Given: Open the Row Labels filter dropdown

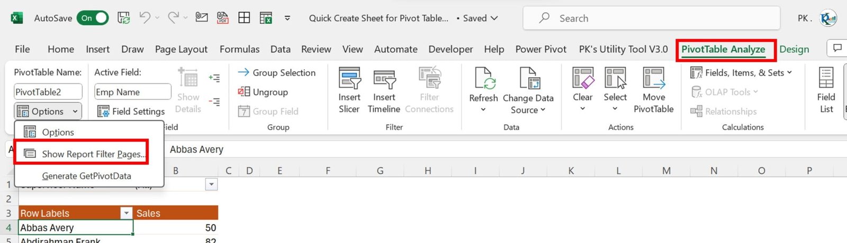Looking at the screenshot, I should 126,213.
